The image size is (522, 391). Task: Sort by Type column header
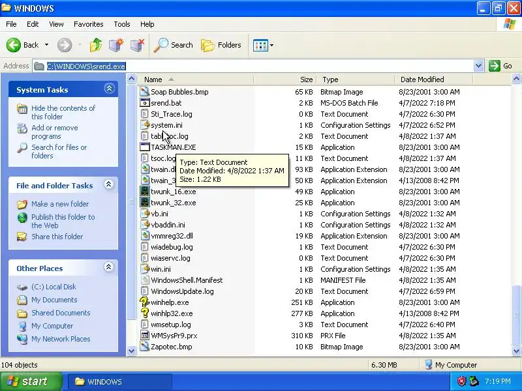(x=356, y=80)
